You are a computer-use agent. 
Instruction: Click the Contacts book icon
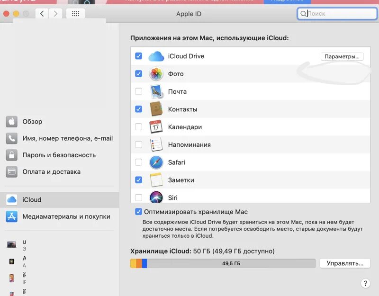156,109
